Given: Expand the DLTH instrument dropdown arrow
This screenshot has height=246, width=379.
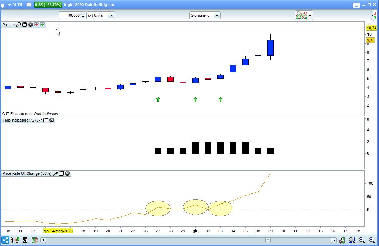Looking at the screenshot, I should [x=9, y=5].
